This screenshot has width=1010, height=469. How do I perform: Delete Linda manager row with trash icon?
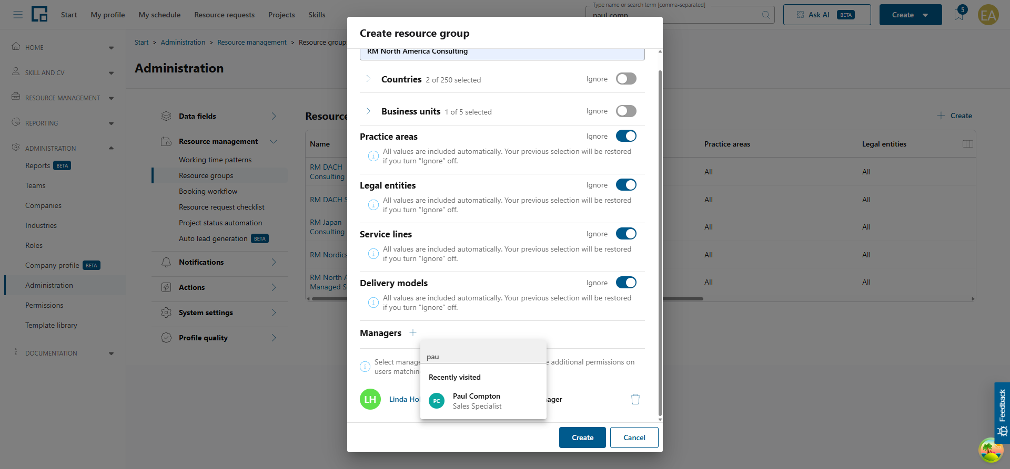tap(635, 399)
